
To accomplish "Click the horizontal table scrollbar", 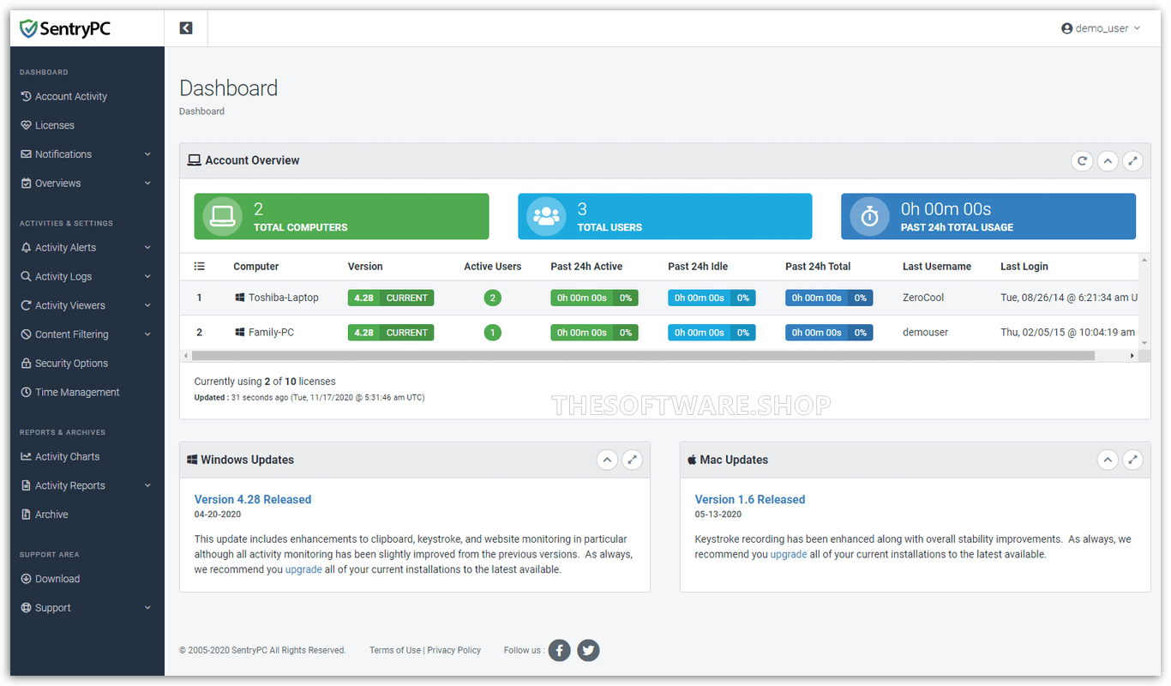I will point(643,355).
